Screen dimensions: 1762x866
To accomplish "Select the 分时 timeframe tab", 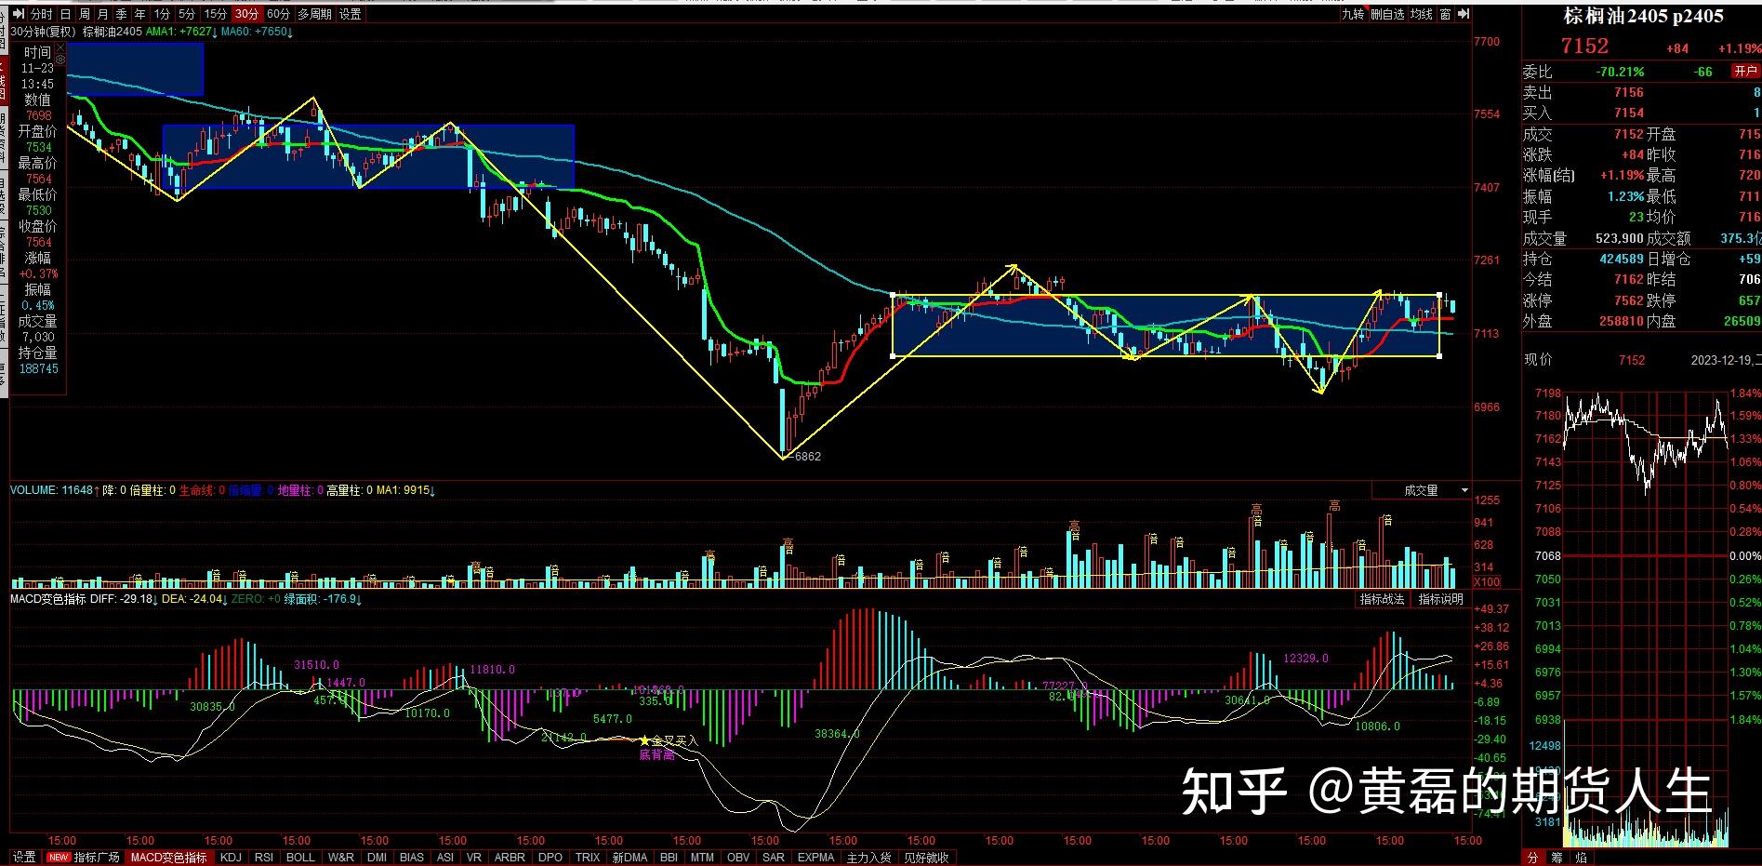I will point(42,14).
